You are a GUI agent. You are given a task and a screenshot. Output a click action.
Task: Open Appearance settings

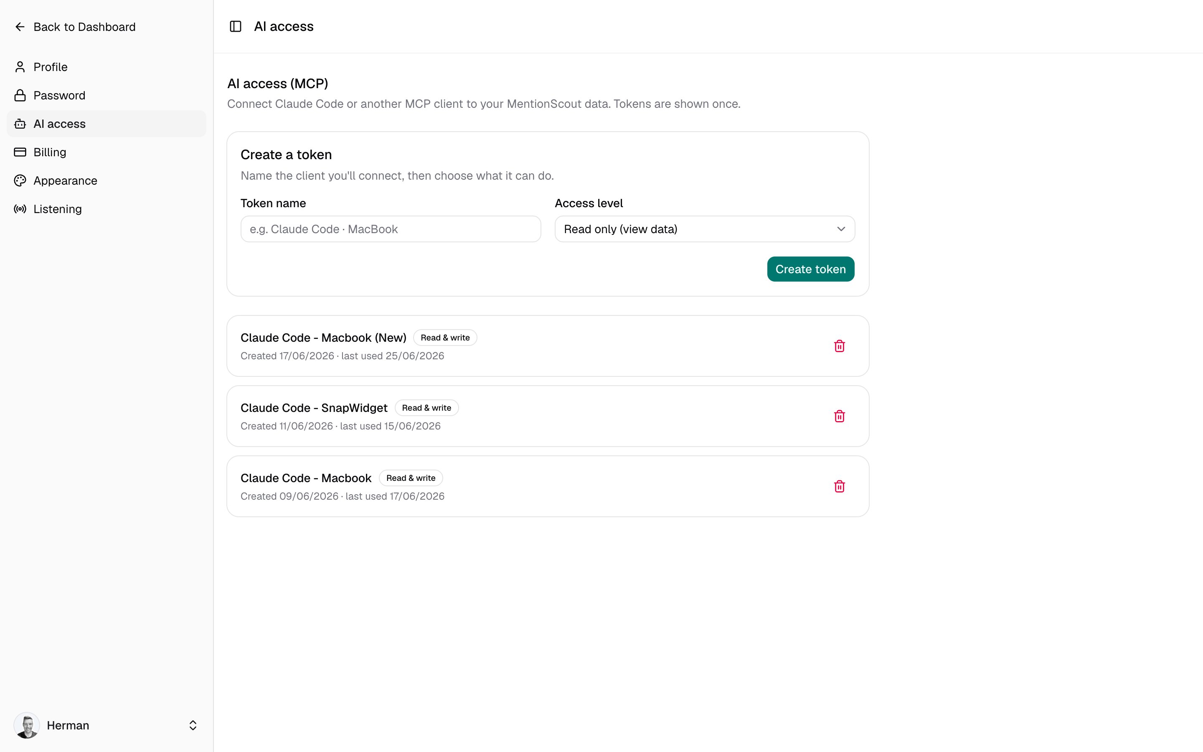coord(107,180)
